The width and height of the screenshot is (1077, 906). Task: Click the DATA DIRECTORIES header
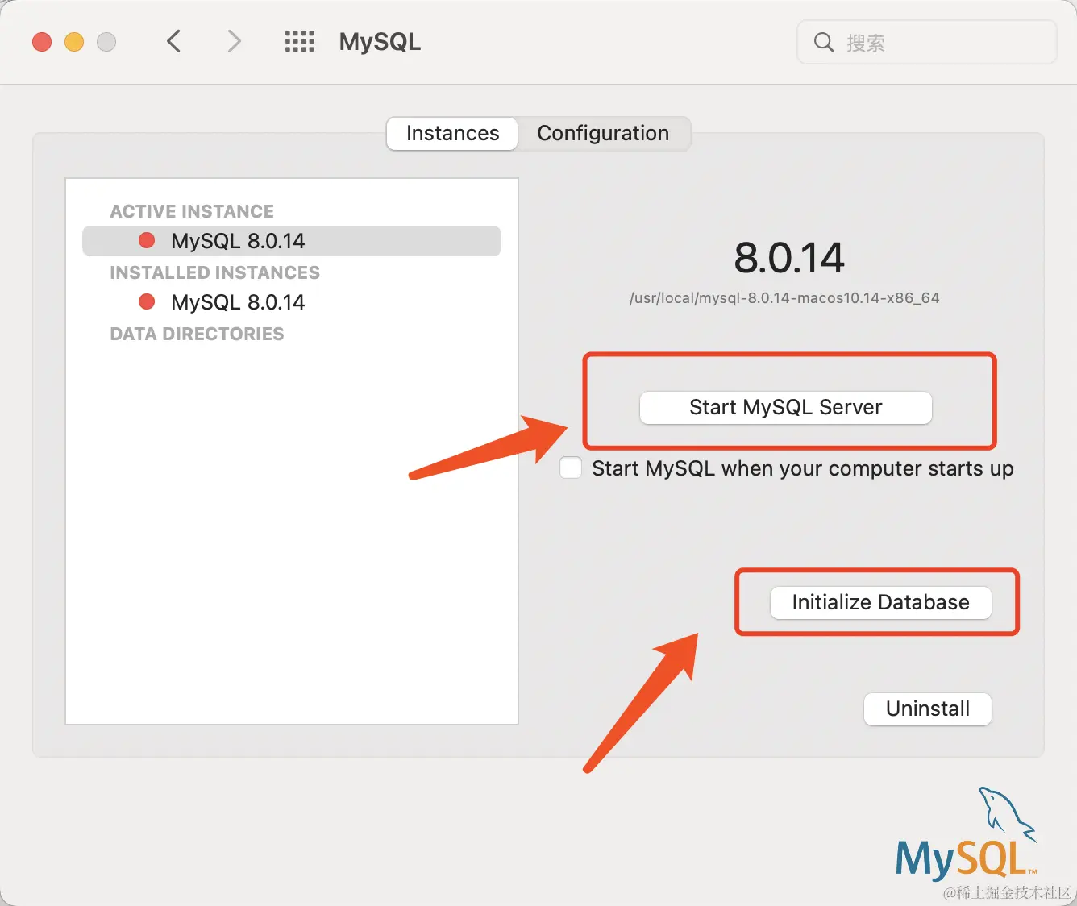pyautogui.click(x=197, y=334)
